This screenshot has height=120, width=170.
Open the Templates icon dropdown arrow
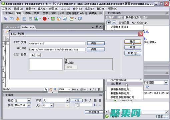(75, 19)
